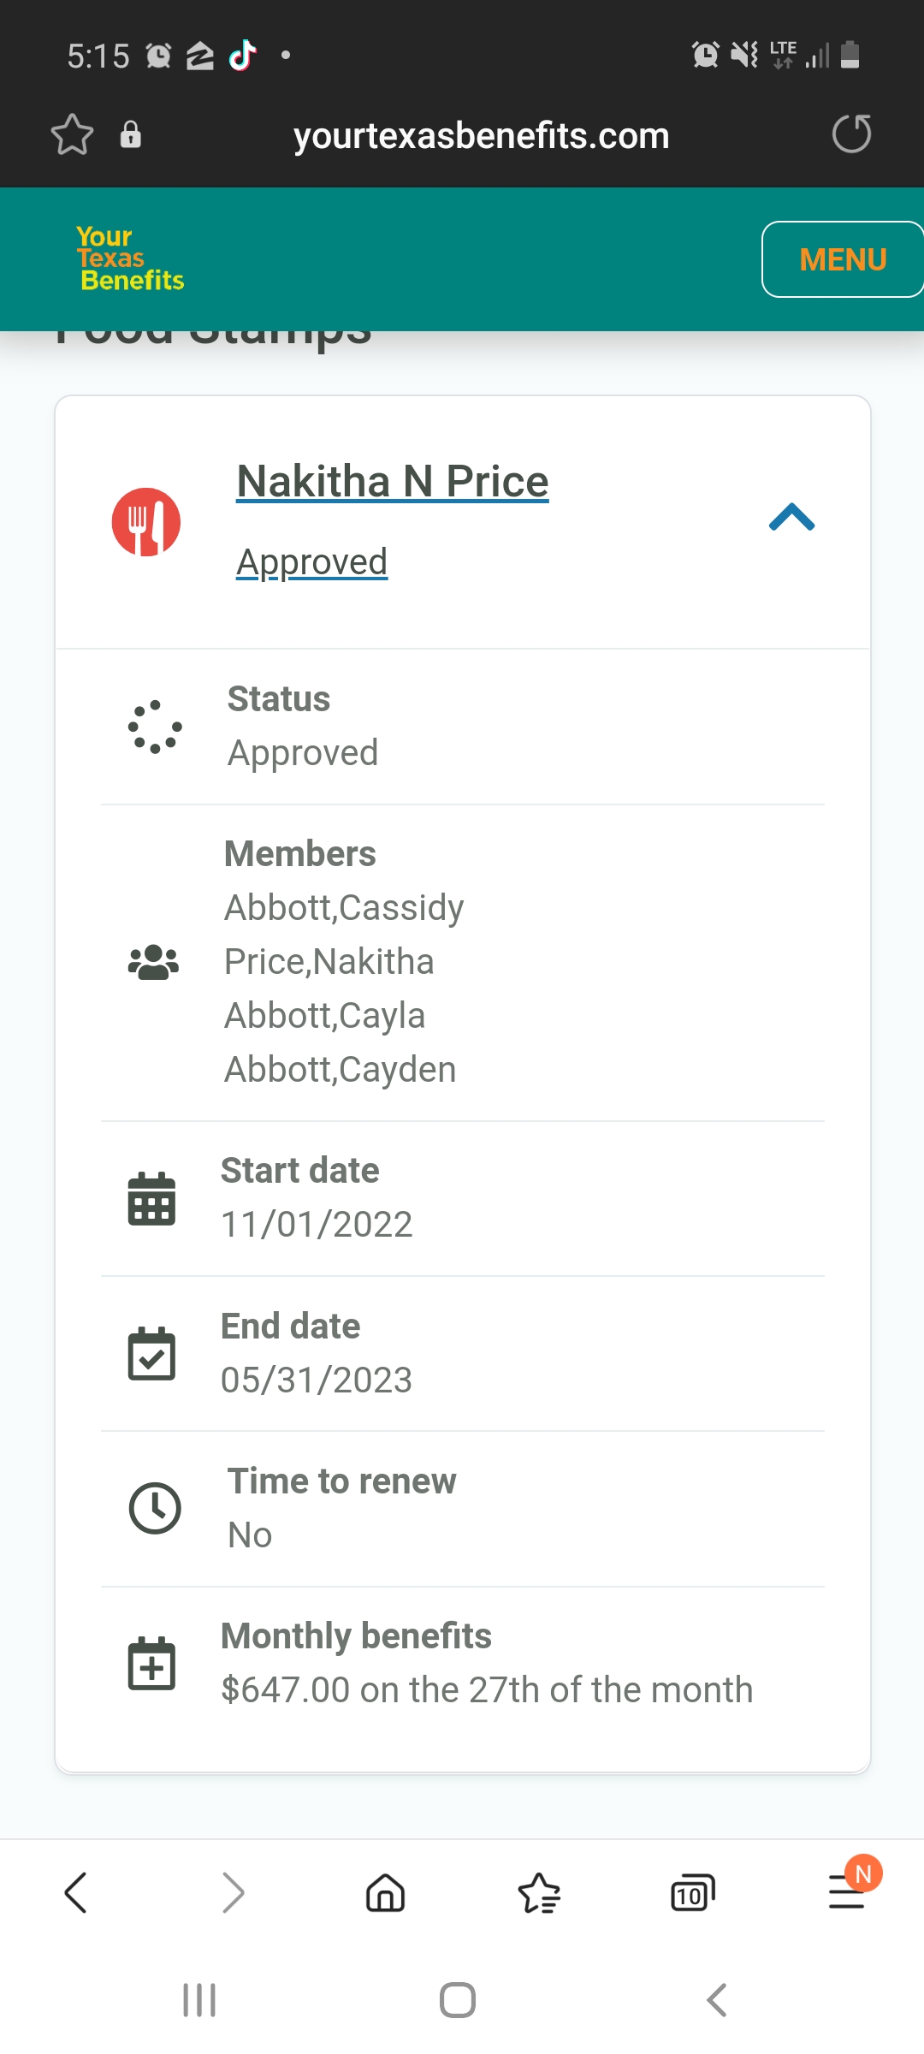Bookmark page with the star icon
Image resolution: width=924 pixels, height=2054 pixels.
(x=73, y=134)
